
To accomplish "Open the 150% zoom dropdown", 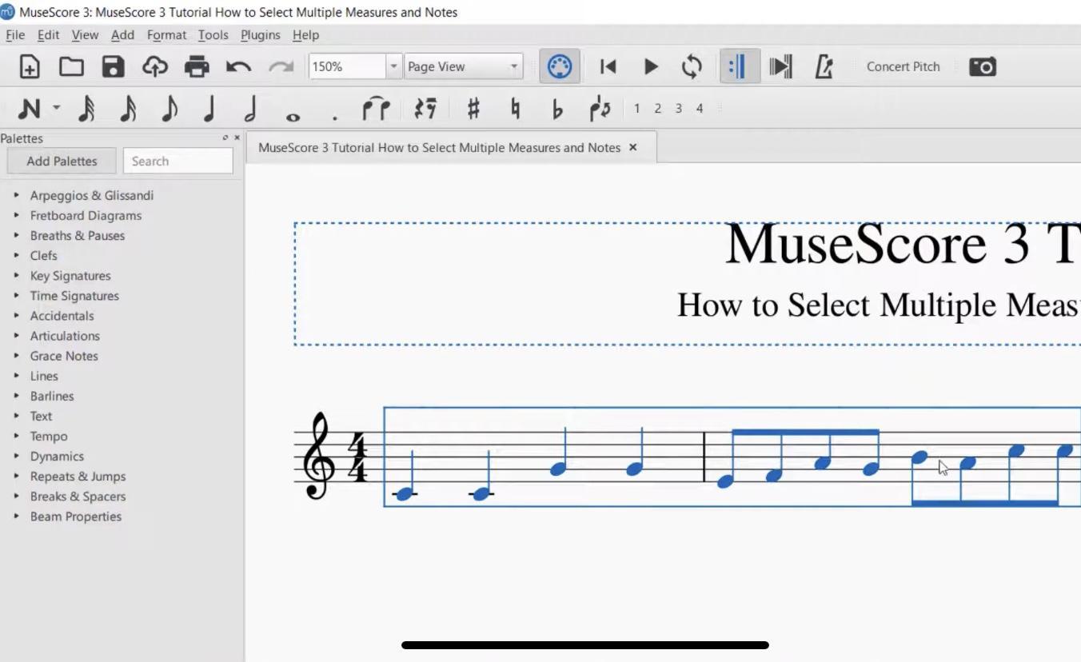I will pyautogui.click(x=393, y=66).
